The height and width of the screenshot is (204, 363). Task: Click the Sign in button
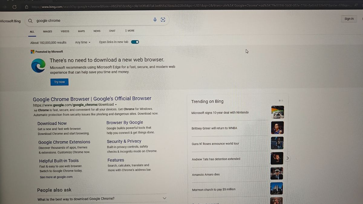348,19
